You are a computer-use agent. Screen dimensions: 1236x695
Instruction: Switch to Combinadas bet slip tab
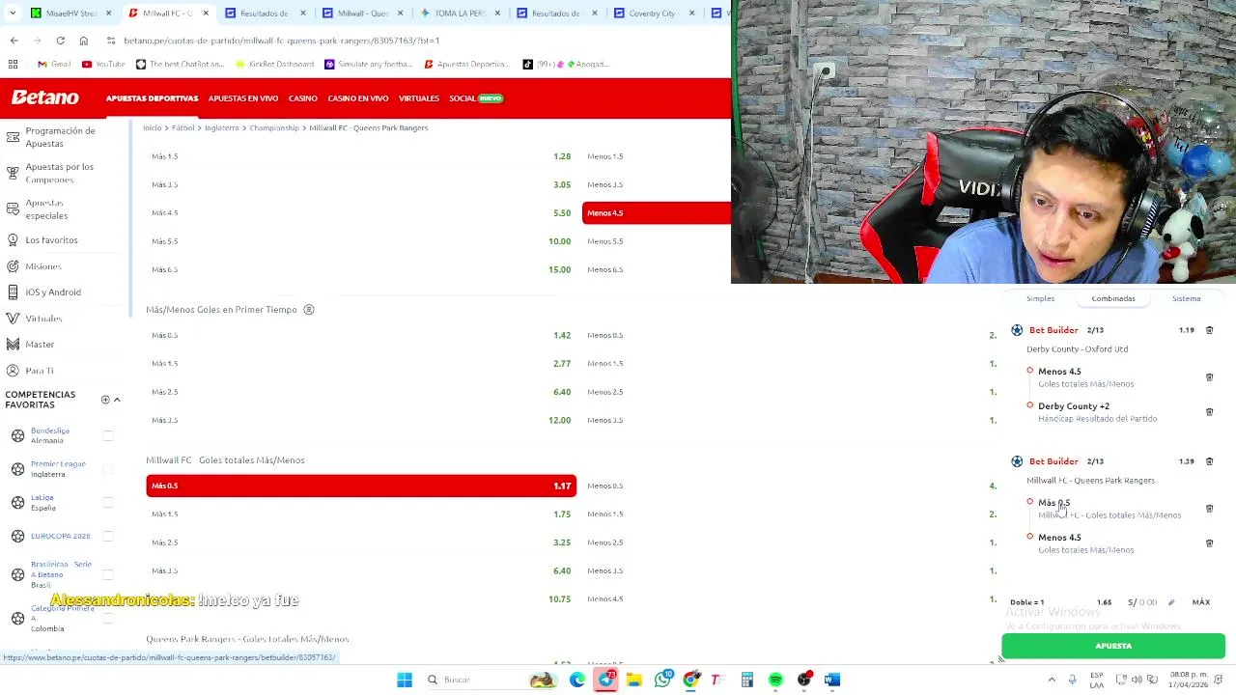point(1113,298)
